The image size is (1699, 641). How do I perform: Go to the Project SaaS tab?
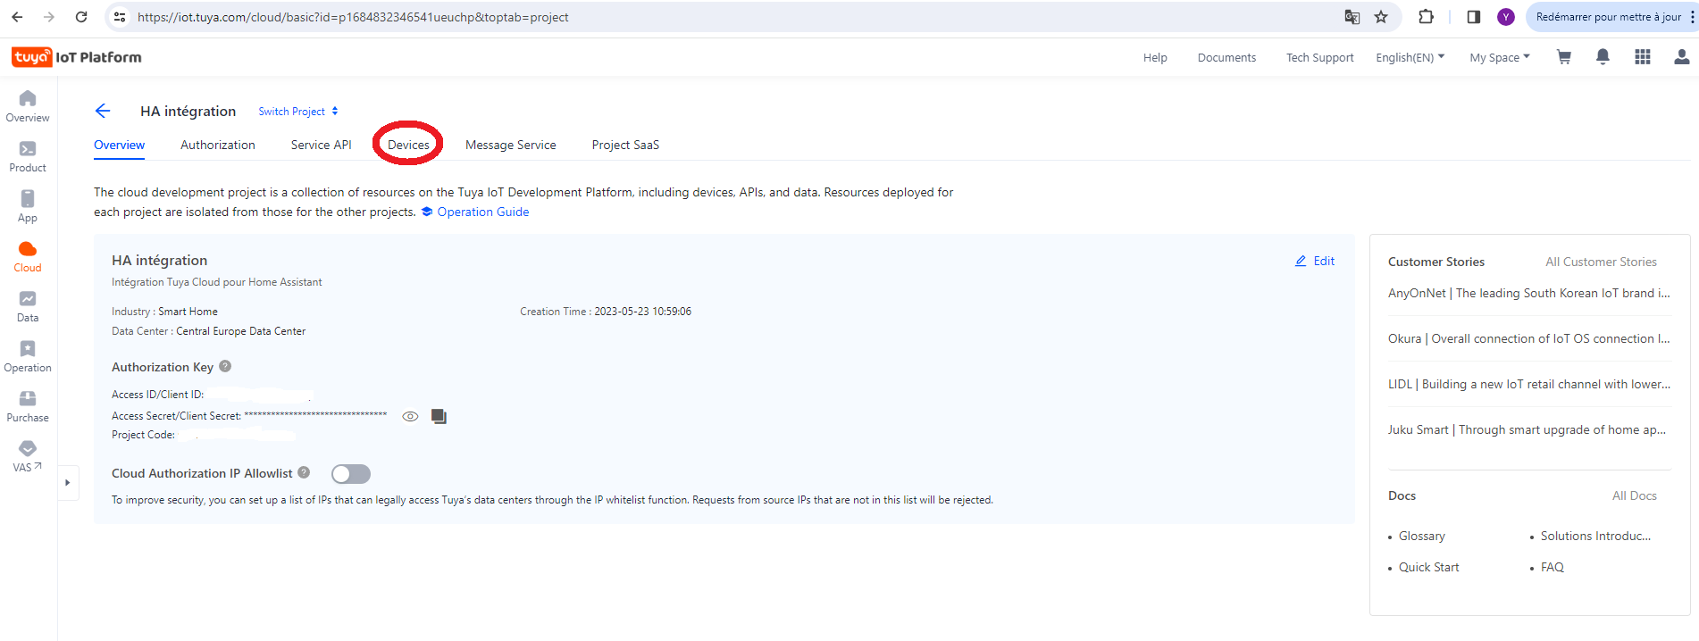coord(625,145)
